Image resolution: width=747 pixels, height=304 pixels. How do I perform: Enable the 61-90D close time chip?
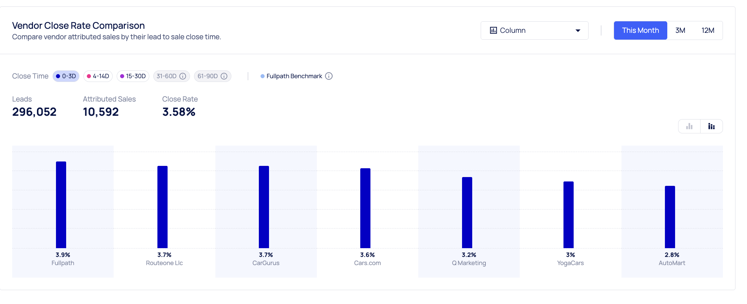(x=208, y=76)
